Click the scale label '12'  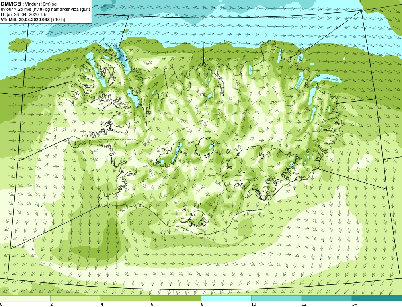click(304, 304)
